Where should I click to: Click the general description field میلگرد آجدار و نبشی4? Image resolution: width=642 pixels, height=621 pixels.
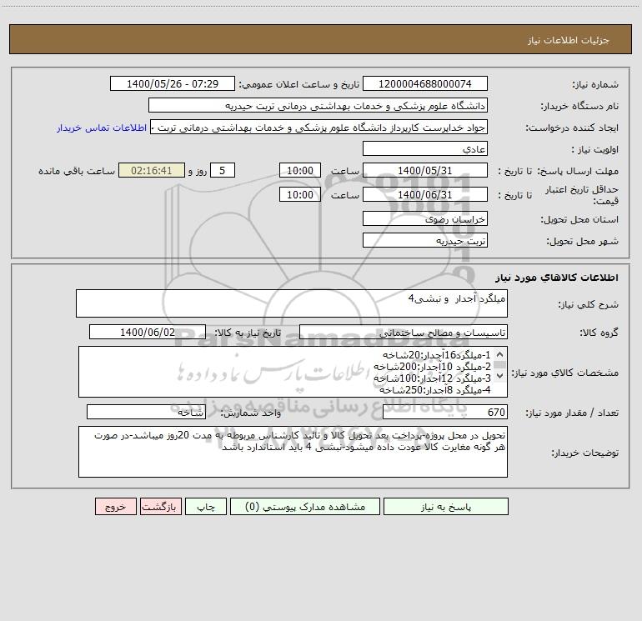(x=292, y=303)
